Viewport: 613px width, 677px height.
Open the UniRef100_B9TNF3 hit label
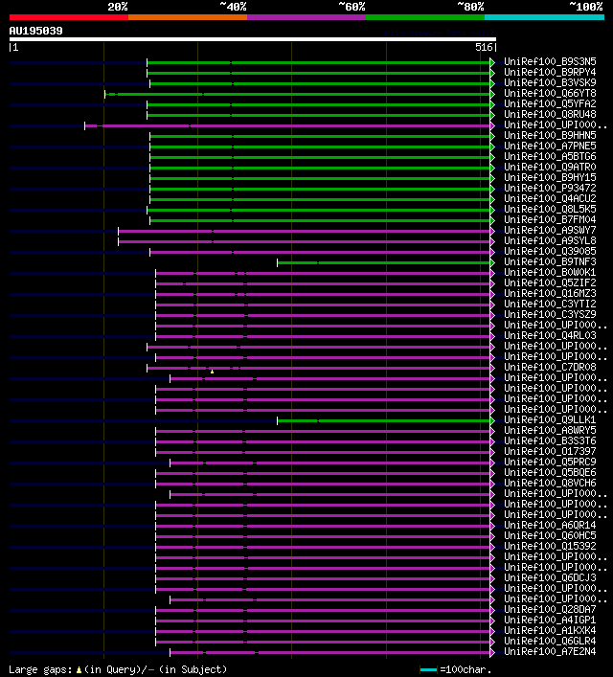point(550,261)
